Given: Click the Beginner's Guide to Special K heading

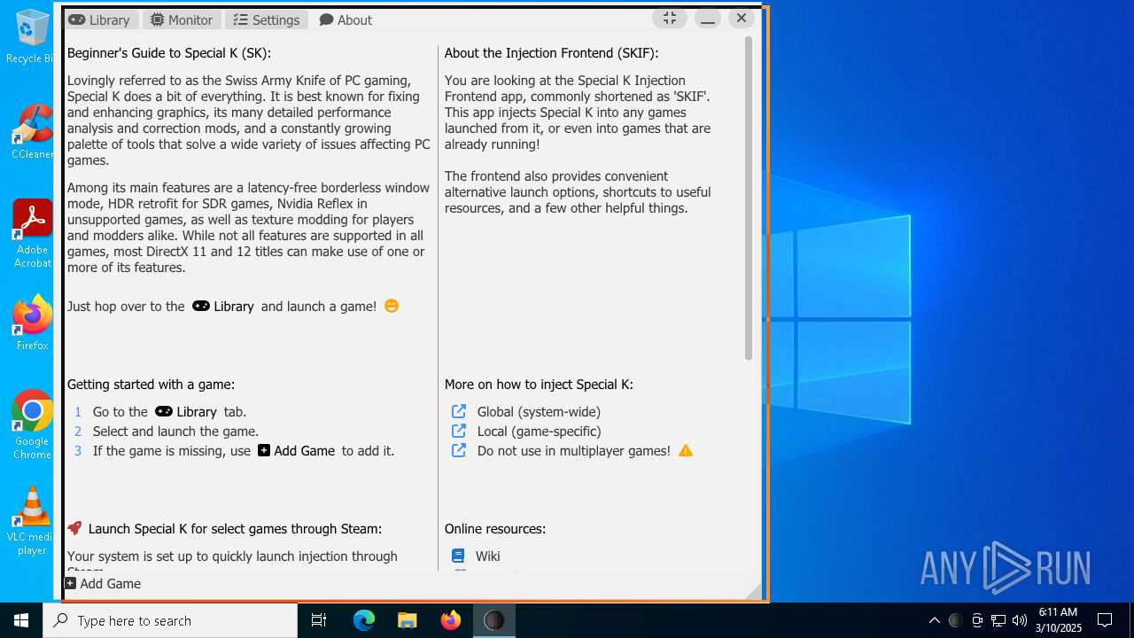Looking at the screenshot, I should (169, 52).
